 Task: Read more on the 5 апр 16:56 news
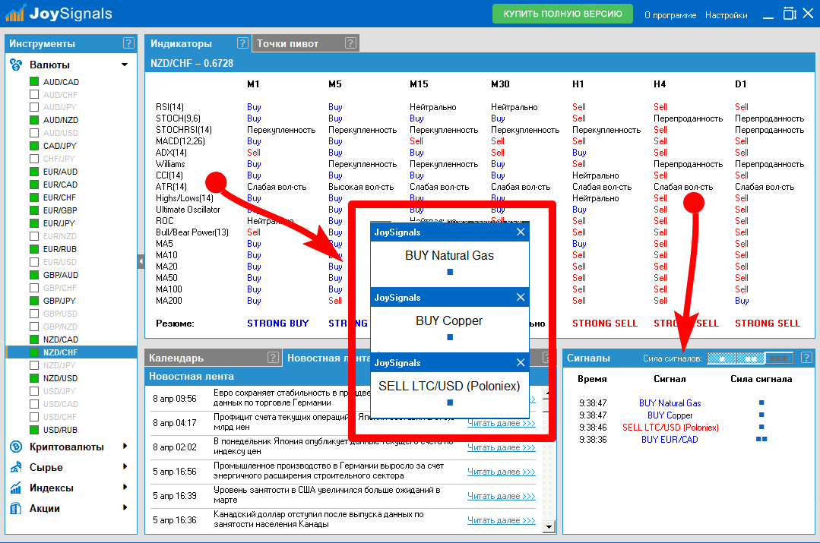pyautogui.click(x=501, y=472)
